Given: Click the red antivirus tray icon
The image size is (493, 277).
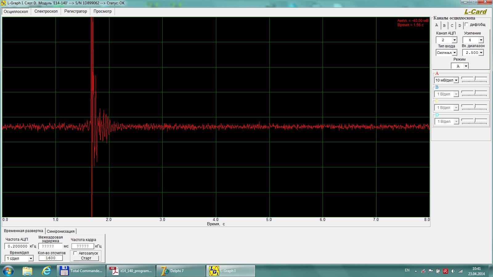Looking at the screenshot, I should pyautogui.click(x=446, y=271).
